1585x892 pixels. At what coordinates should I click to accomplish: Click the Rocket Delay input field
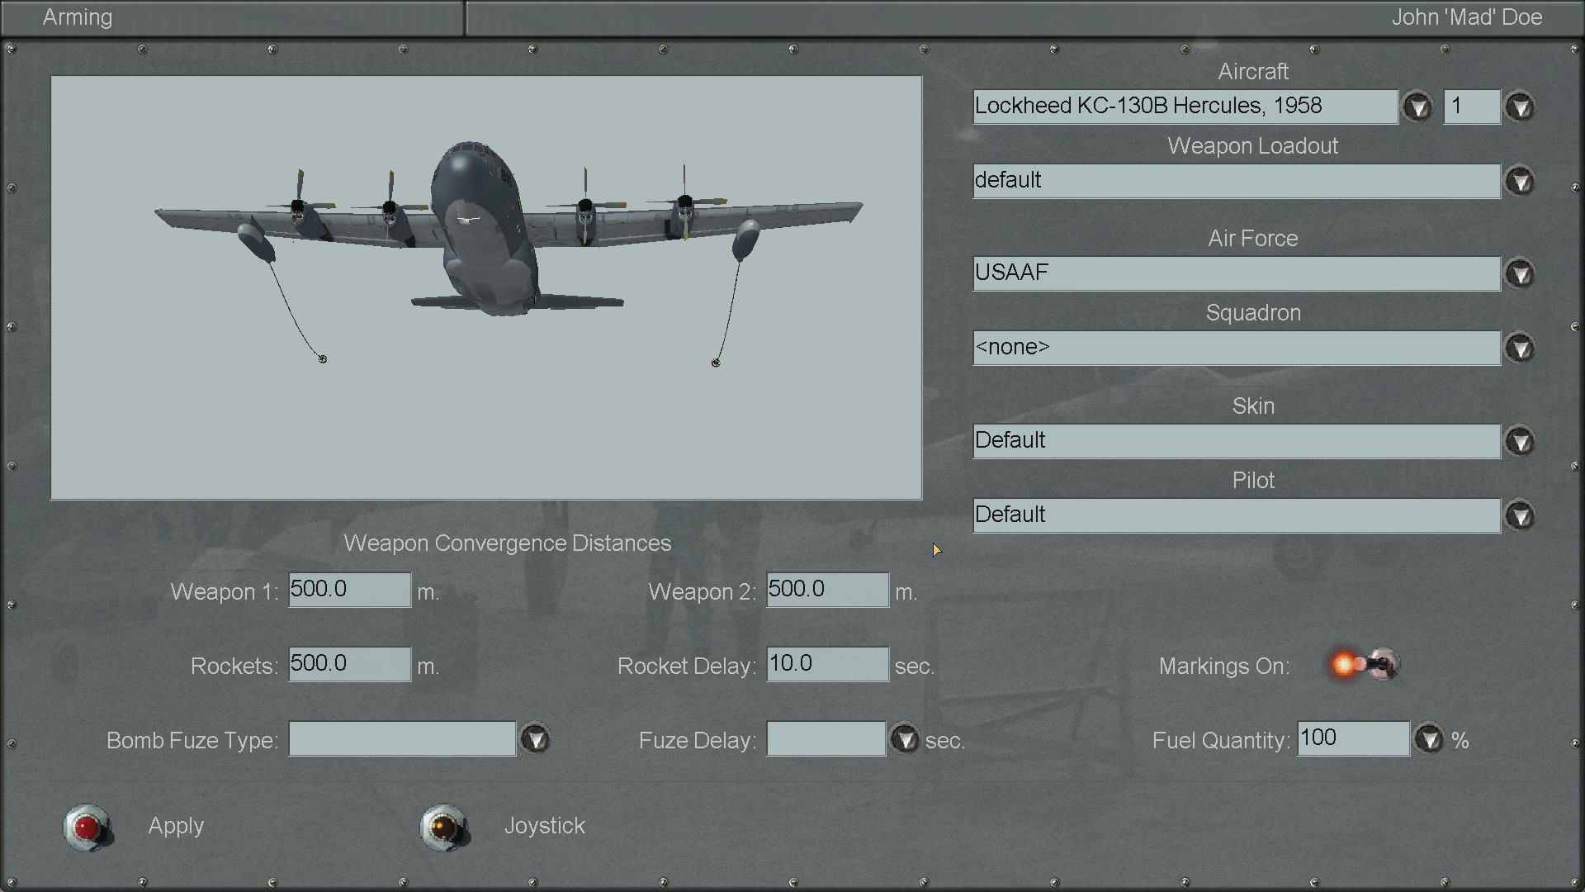[827, 664]
